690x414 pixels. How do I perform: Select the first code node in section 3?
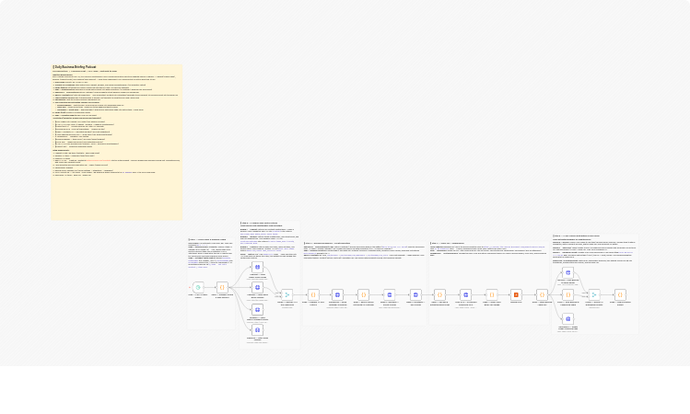click(312, 294)
